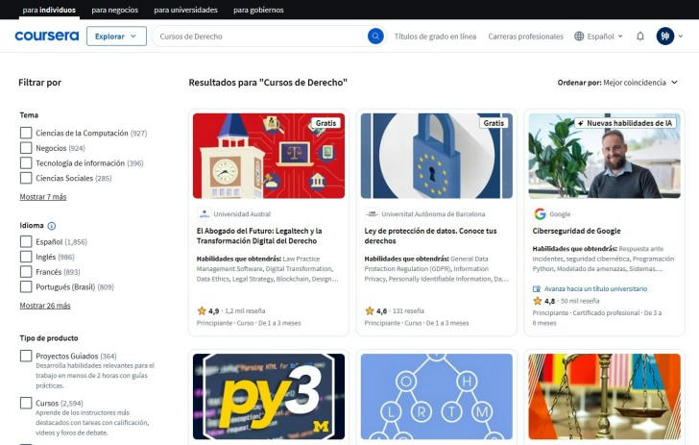This screenshot has width=699, height=445.
Task: Check the Ciencias de la Computación filter
Action: click(x=26, y=133)
